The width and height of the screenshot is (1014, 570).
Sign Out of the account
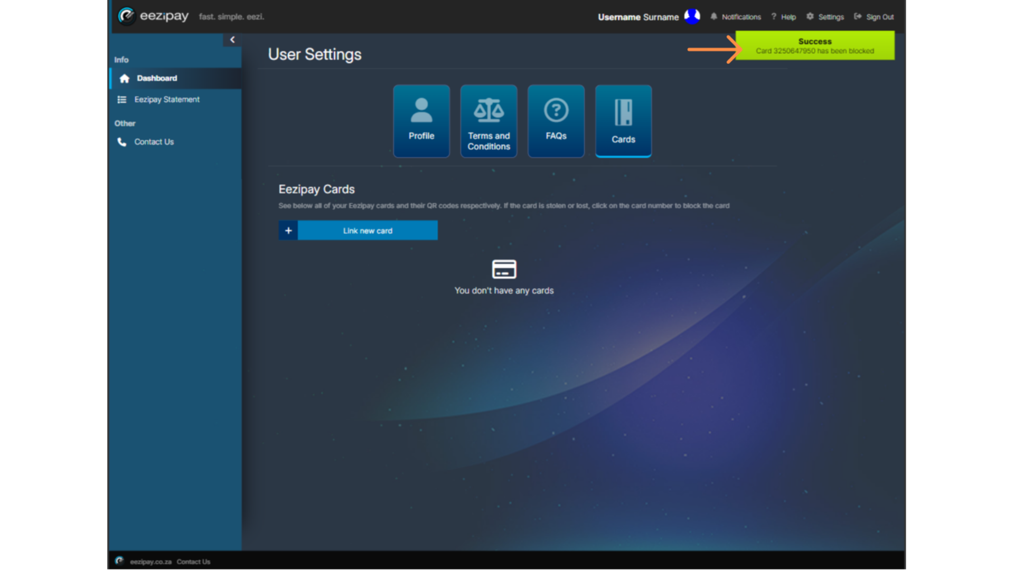pos(874,17)
